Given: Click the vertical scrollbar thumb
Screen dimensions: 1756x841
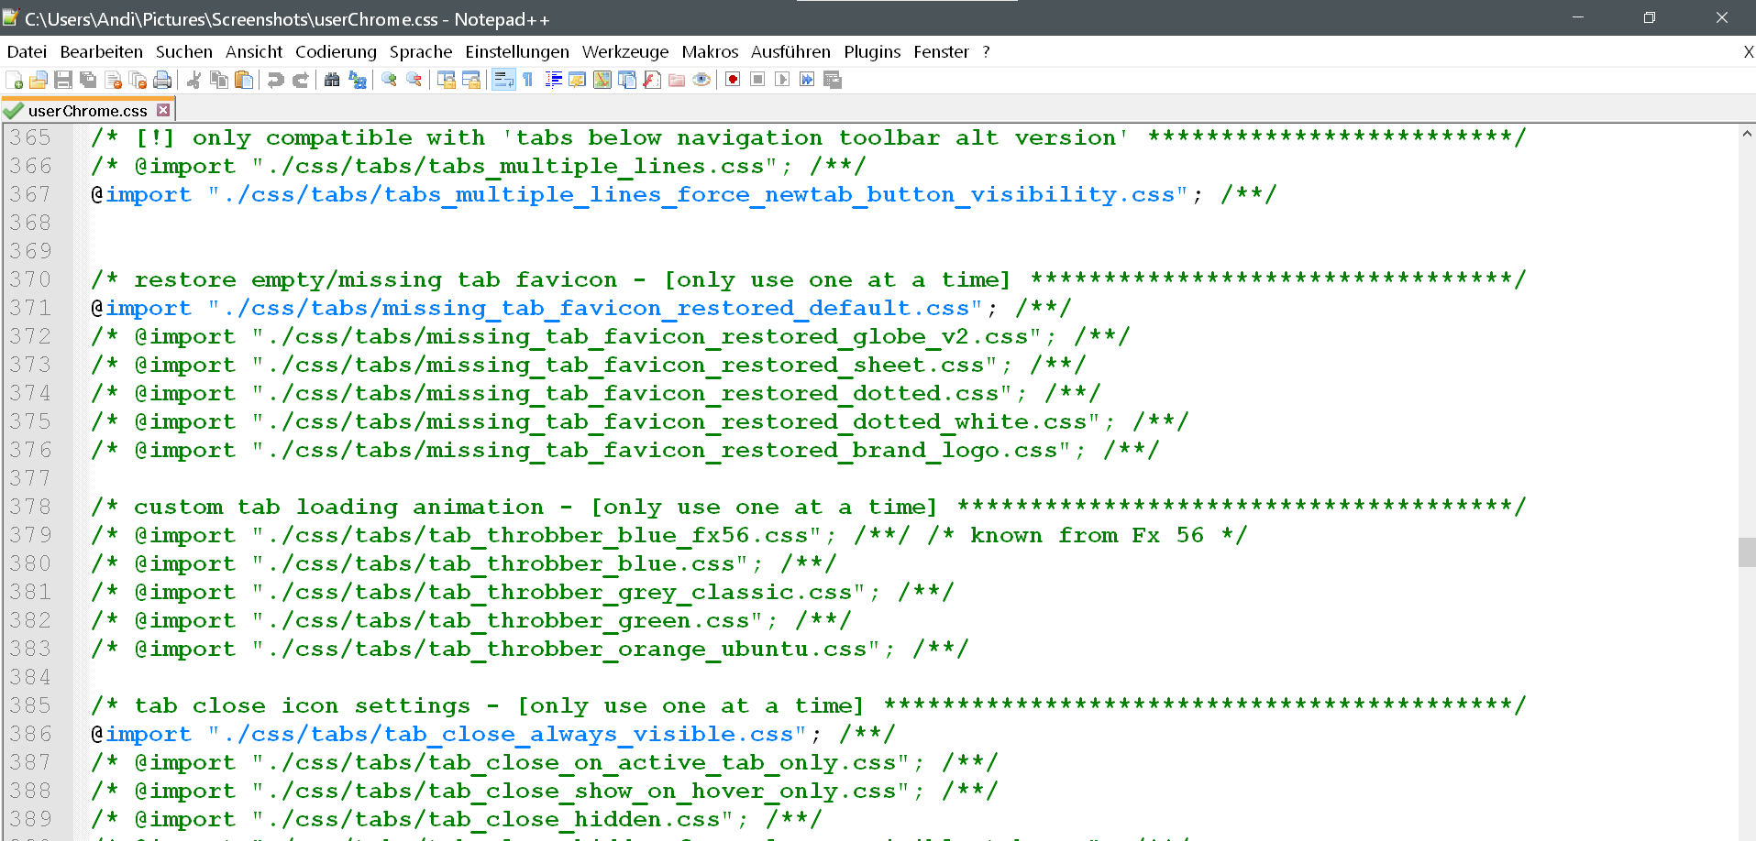Looking at the screenshot, I should (1746, 552).
